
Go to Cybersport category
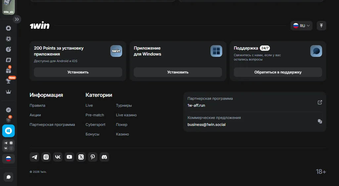(x=95, y=125)
